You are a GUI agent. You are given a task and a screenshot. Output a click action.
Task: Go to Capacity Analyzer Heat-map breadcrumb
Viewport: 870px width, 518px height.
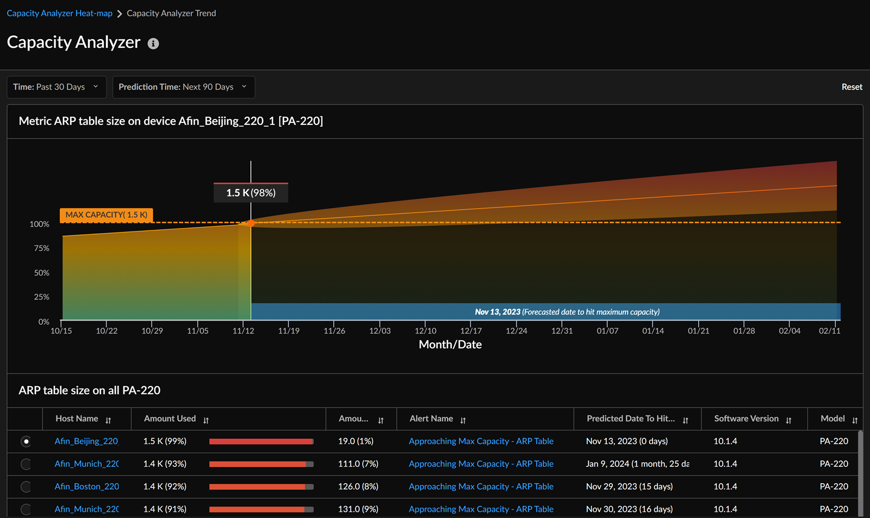[59, 13]
